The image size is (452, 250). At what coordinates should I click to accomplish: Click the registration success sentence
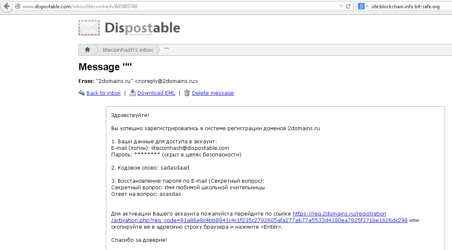click(216, 128)
